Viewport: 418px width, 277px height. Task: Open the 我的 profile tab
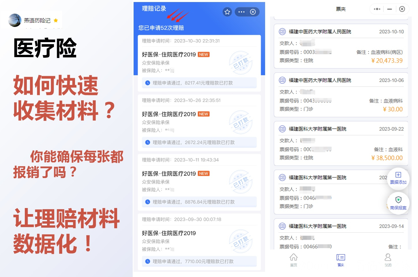coord(388,260)
